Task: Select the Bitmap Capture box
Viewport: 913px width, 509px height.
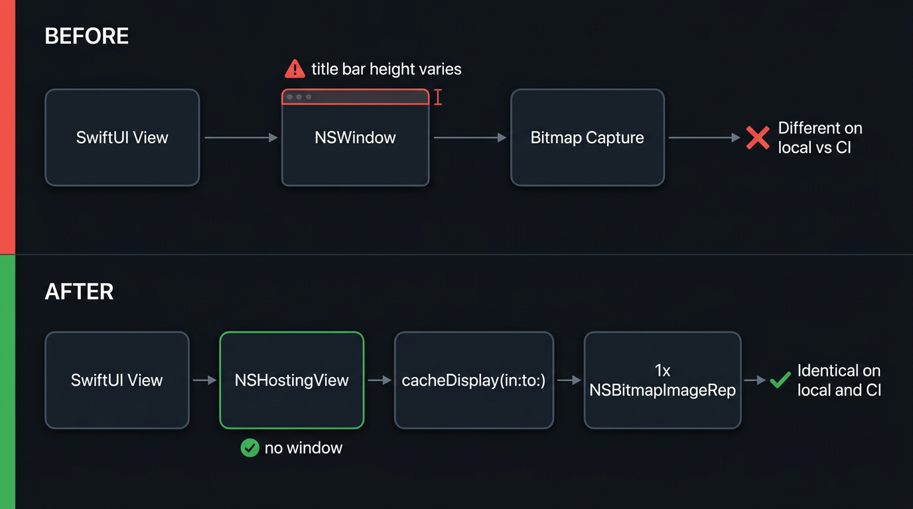Action: [587, 137]
